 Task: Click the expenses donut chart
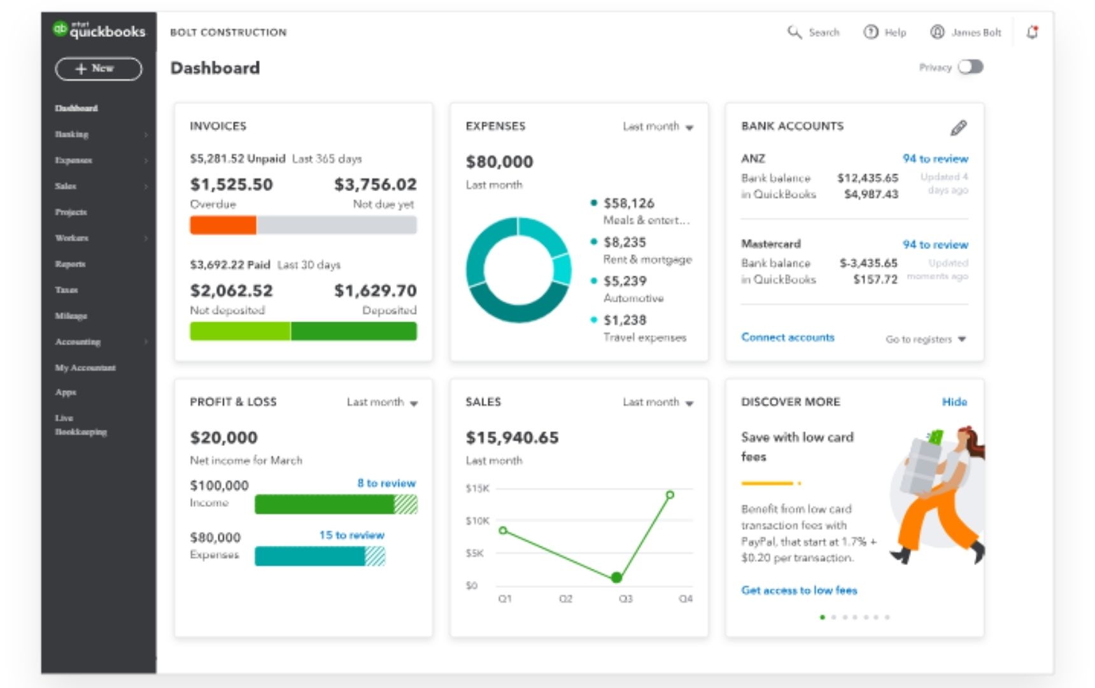(x=518, y=270)
